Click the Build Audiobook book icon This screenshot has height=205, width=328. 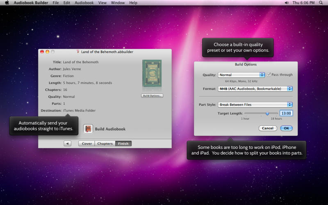88,129
